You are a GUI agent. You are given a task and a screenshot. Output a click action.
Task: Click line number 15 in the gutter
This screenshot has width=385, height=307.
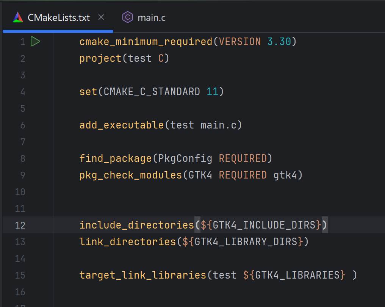pos(20,275)
